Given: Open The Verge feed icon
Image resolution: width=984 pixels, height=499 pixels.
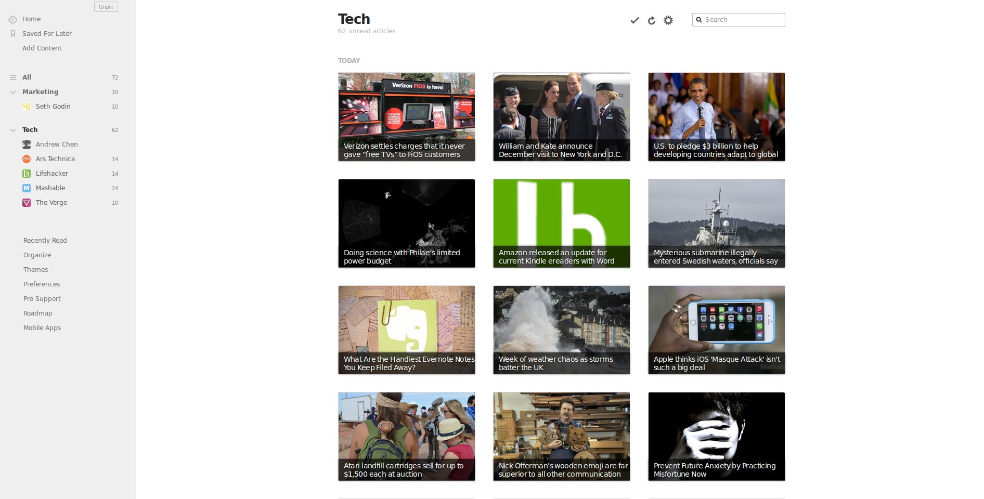Looking at the screenshot, I should [26, 203].
